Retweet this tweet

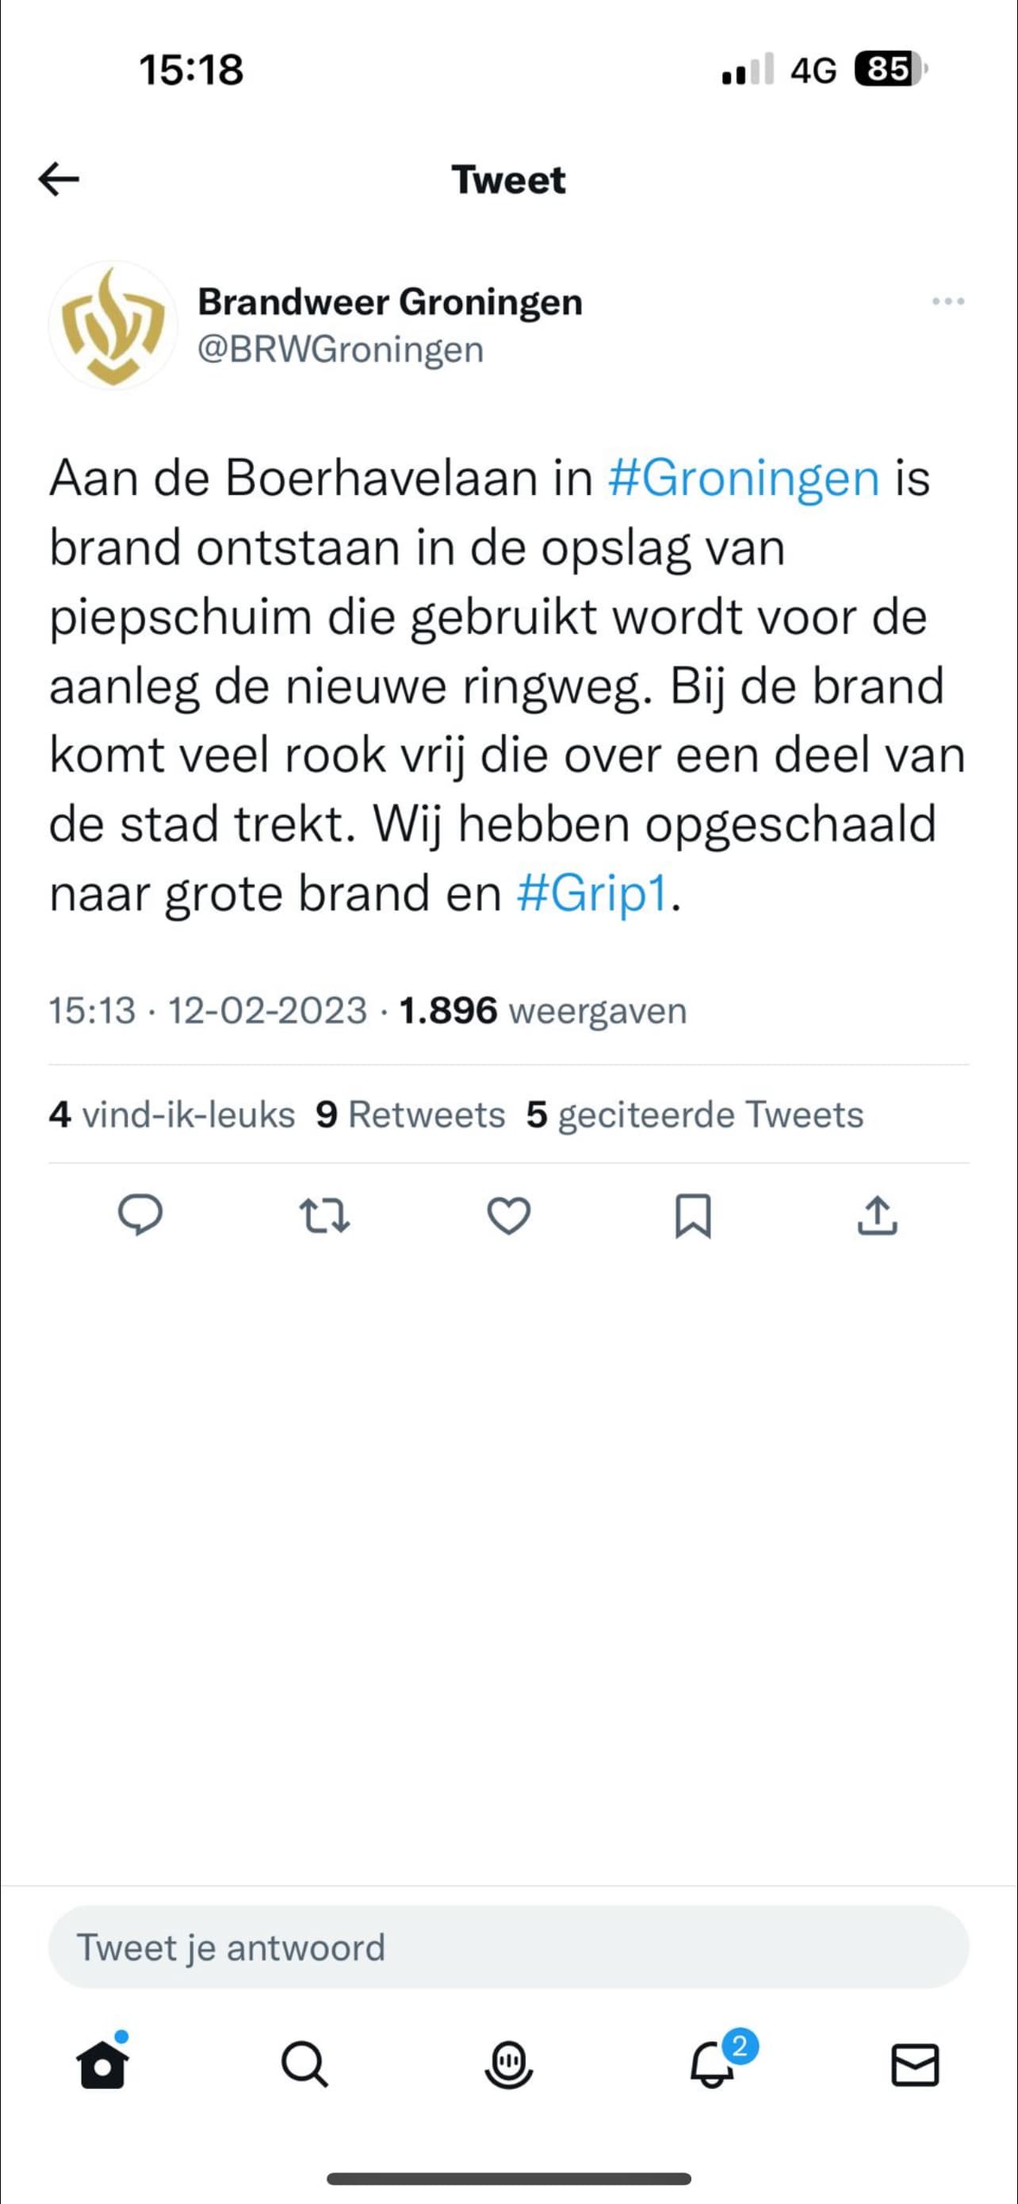tap(324, 1215)
